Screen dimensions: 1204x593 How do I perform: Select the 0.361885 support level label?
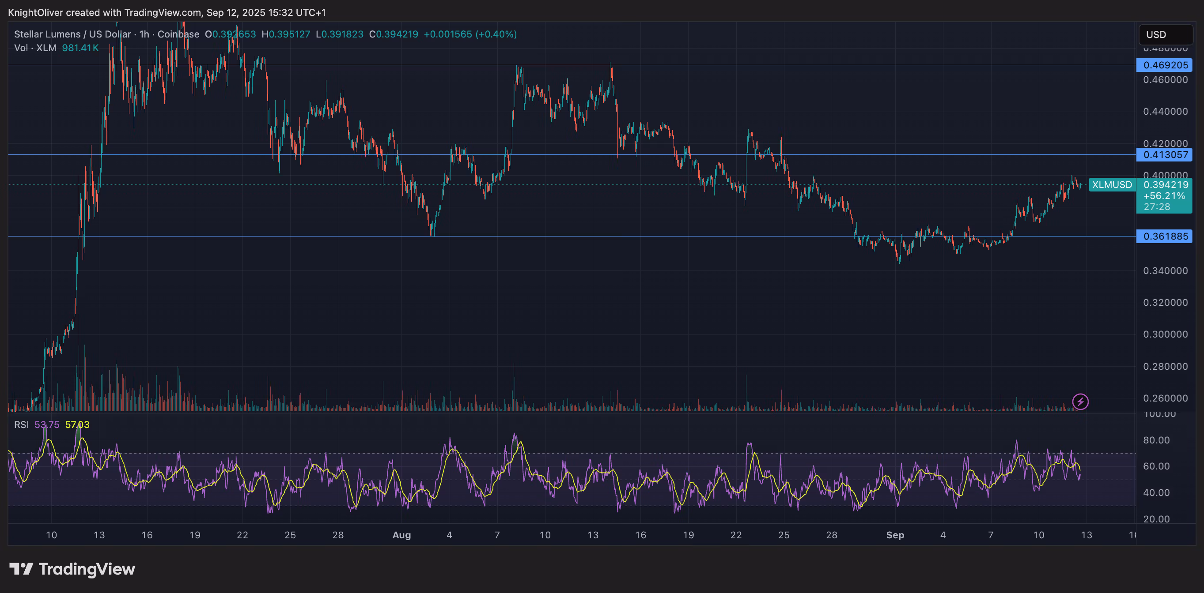[x=1165, y=236]
